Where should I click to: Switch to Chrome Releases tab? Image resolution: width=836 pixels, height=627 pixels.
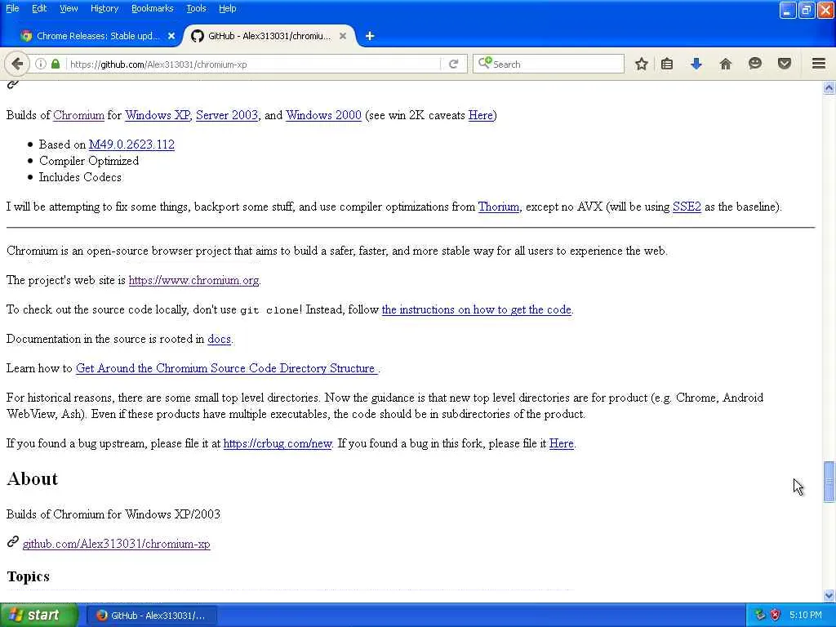coord(98,36)
